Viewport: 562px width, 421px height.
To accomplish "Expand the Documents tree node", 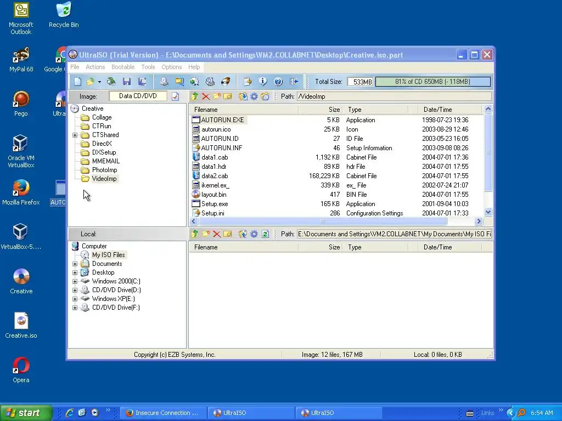I will pos(75,264).
